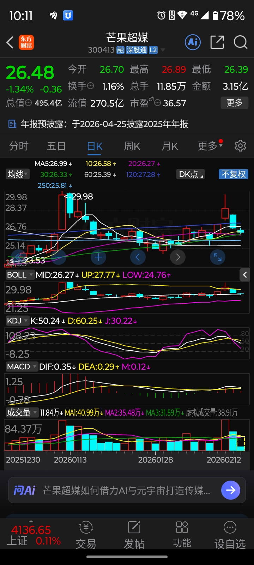This screenshot has width=254, height=565.
Task: Open the MACD indicator dropdown
Action: (x=22, y=367)
